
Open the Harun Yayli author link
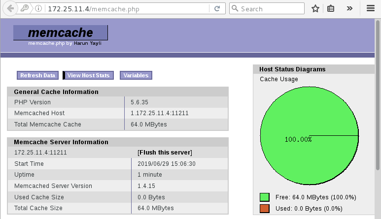(88, 43)
